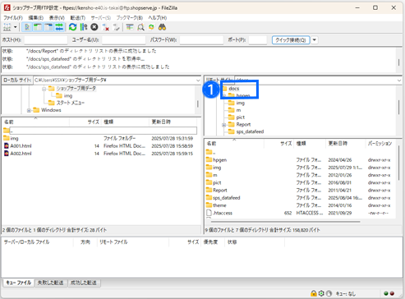Refresh the file and folder lists
The width and height of the screenshot is (405, 299).
click(x=72, y=27)
